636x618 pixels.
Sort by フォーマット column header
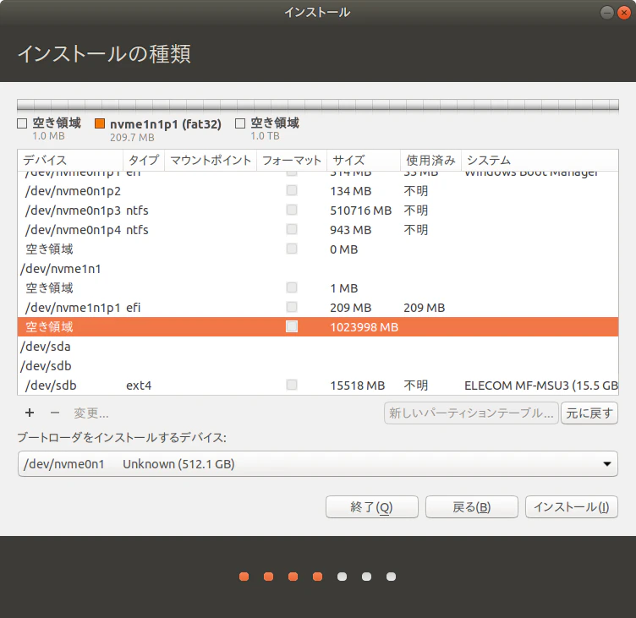point(292,160)
